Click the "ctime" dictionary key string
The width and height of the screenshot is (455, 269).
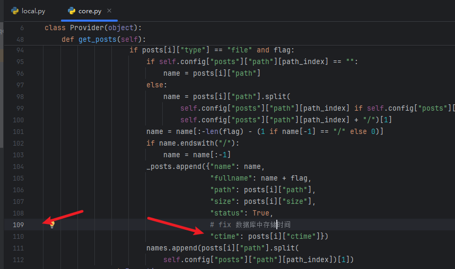point(227,236)
